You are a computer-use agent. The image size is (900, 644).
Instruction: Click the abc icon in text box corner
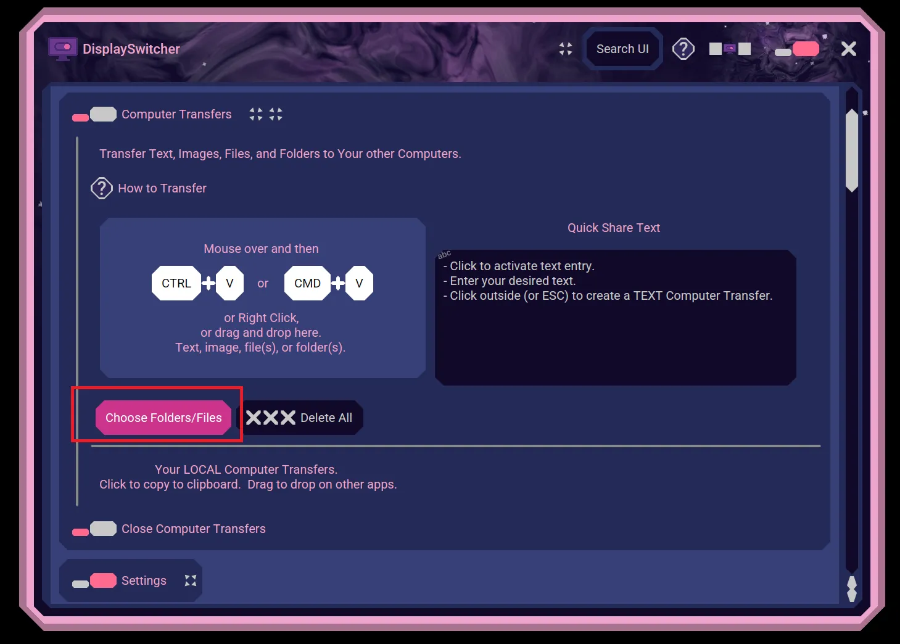pyautogui.click(x=444, y=254)
